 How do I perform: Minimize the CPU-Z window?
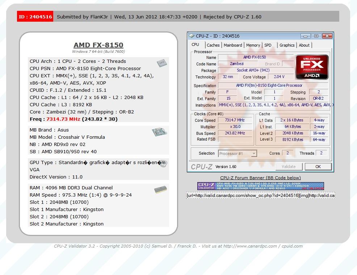point(305,36)
